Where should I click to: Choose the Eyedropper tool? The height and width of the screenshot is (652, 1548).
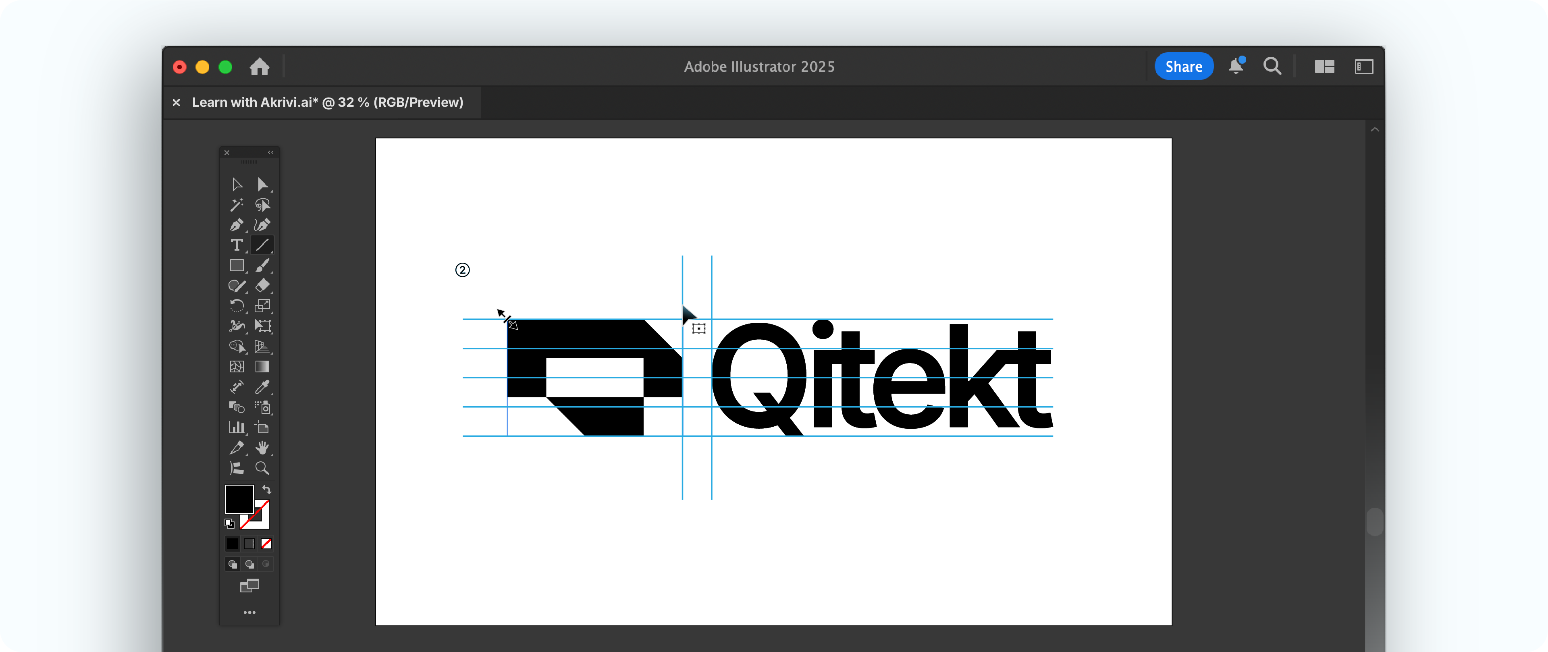[263, 387]
